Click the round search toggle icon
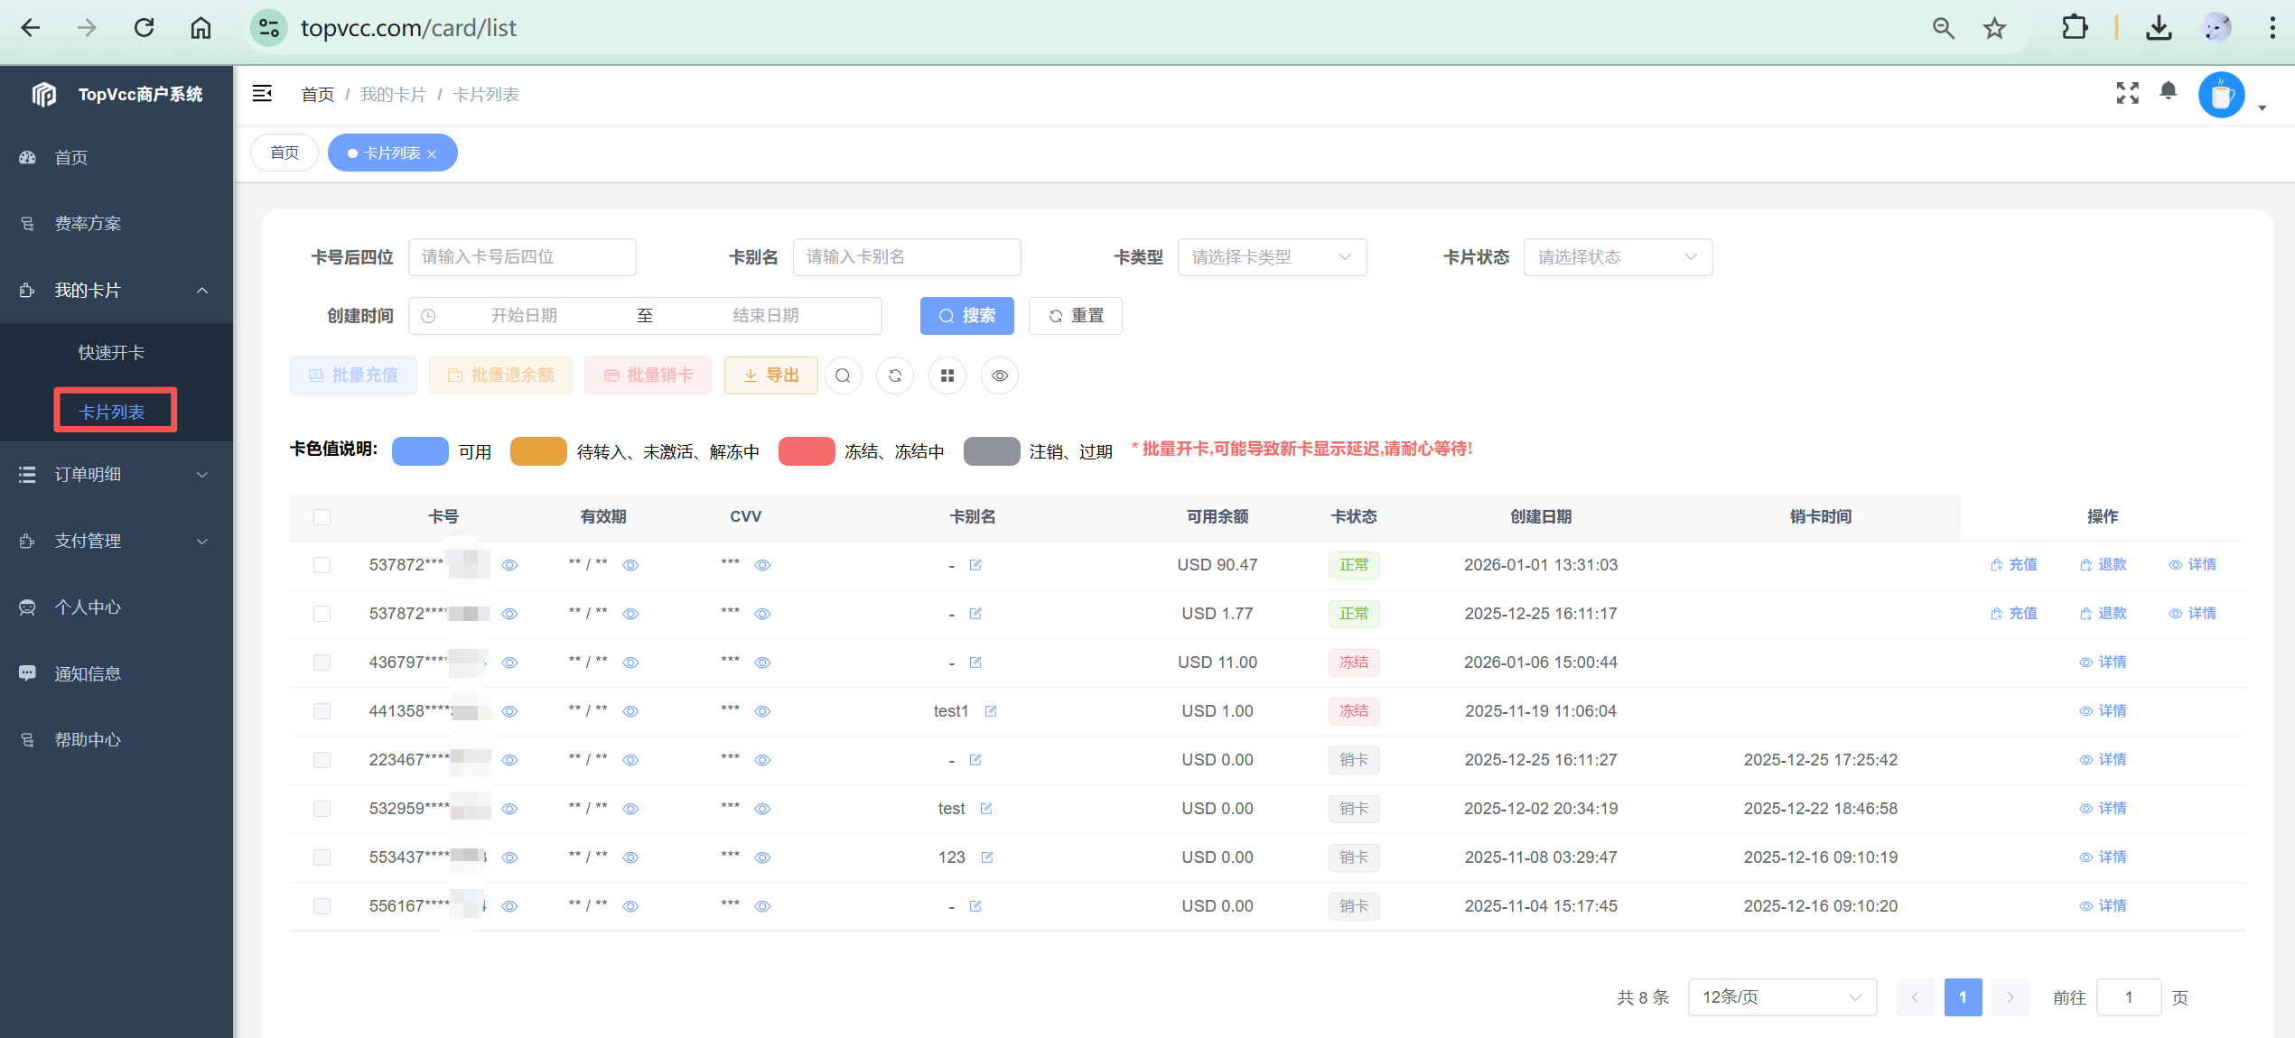Screen dimensions: 2295x1038 point(842,375)
